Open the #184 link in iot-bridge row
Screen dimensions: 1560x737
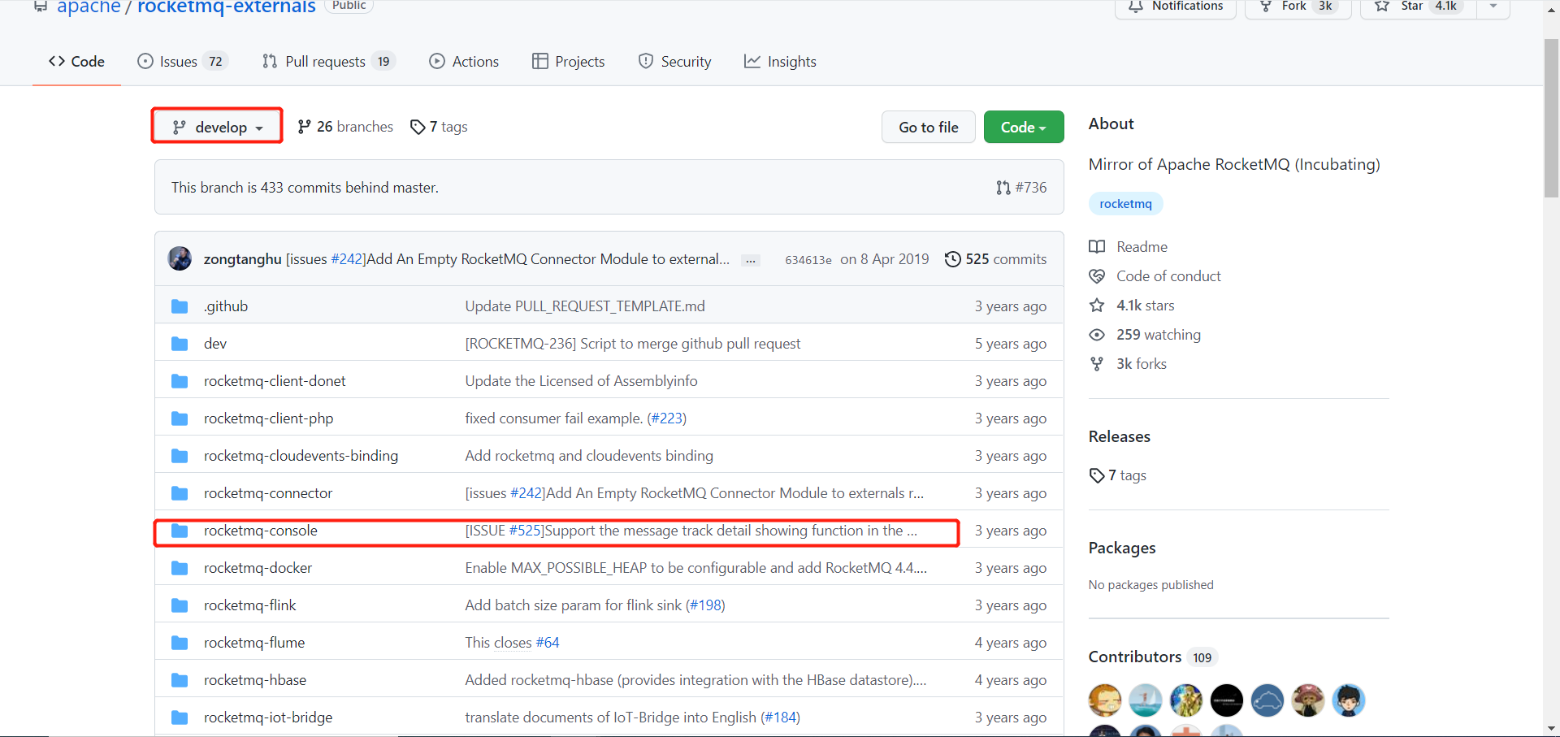click(781, 717)
